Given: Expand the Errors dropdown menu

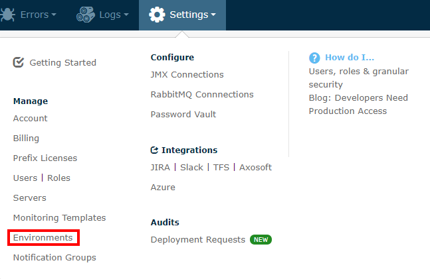Looking at the screenshot, I should pyautogui.click(x=54, y=15).
